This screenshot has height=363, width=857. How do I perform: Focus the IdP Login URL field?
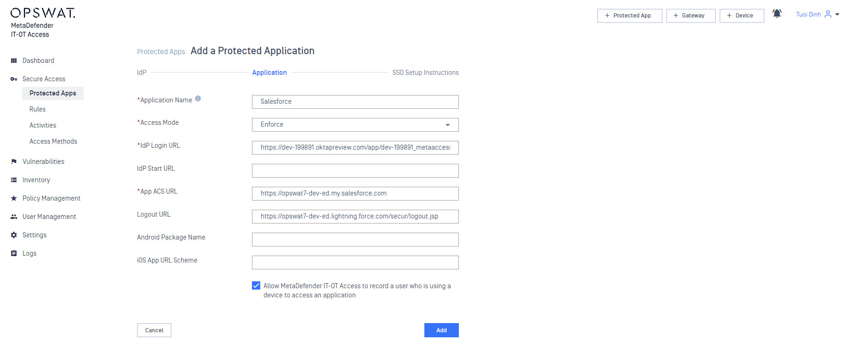click(355, 148)
